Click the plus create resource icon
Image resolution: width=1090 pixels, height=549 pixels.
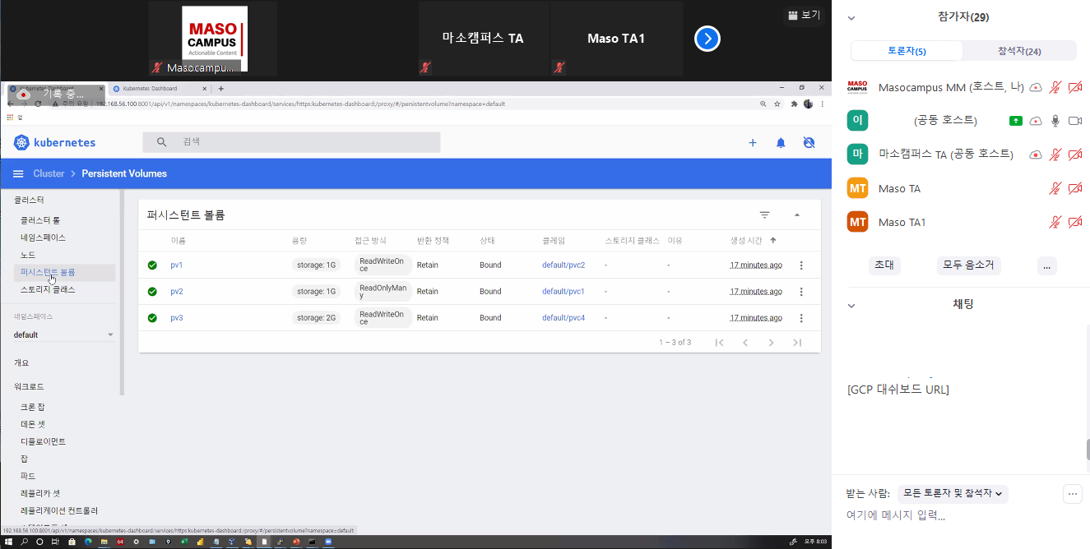click(752, 142)
